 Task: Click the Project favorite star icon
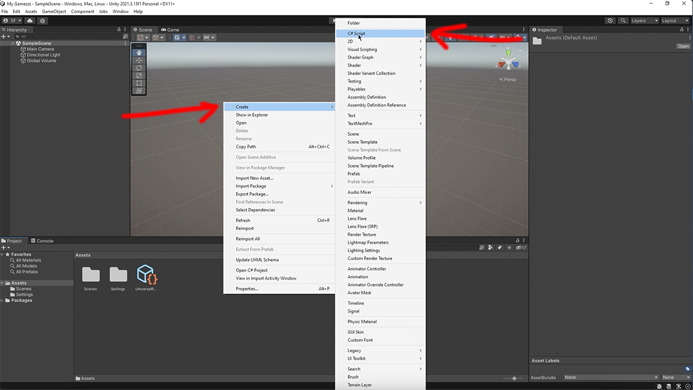coord(509,248)
